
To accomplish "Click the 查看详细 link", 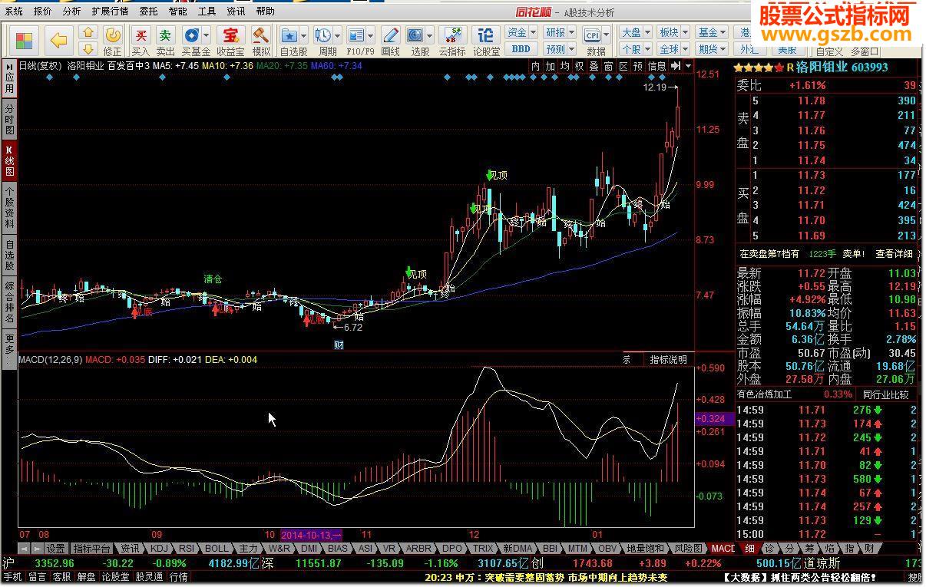I will 894,254.
